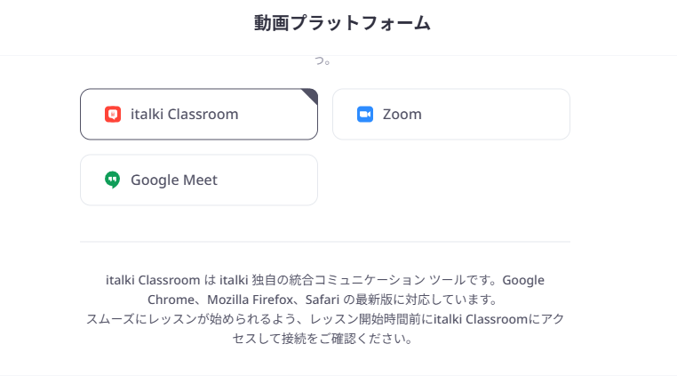Click the "italki Classroom" label text
Image resolution: width=677 pixels, height=392 pixels.
(185, 114)
